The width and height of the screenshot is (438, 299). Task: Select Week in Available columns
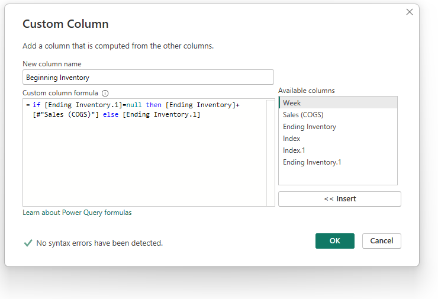tap(338, 102)
